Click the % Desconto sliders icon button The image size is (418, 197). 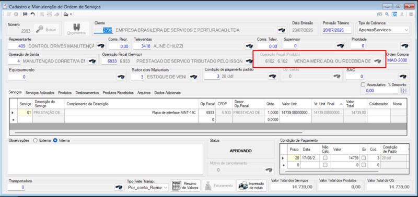click(404, 91)
